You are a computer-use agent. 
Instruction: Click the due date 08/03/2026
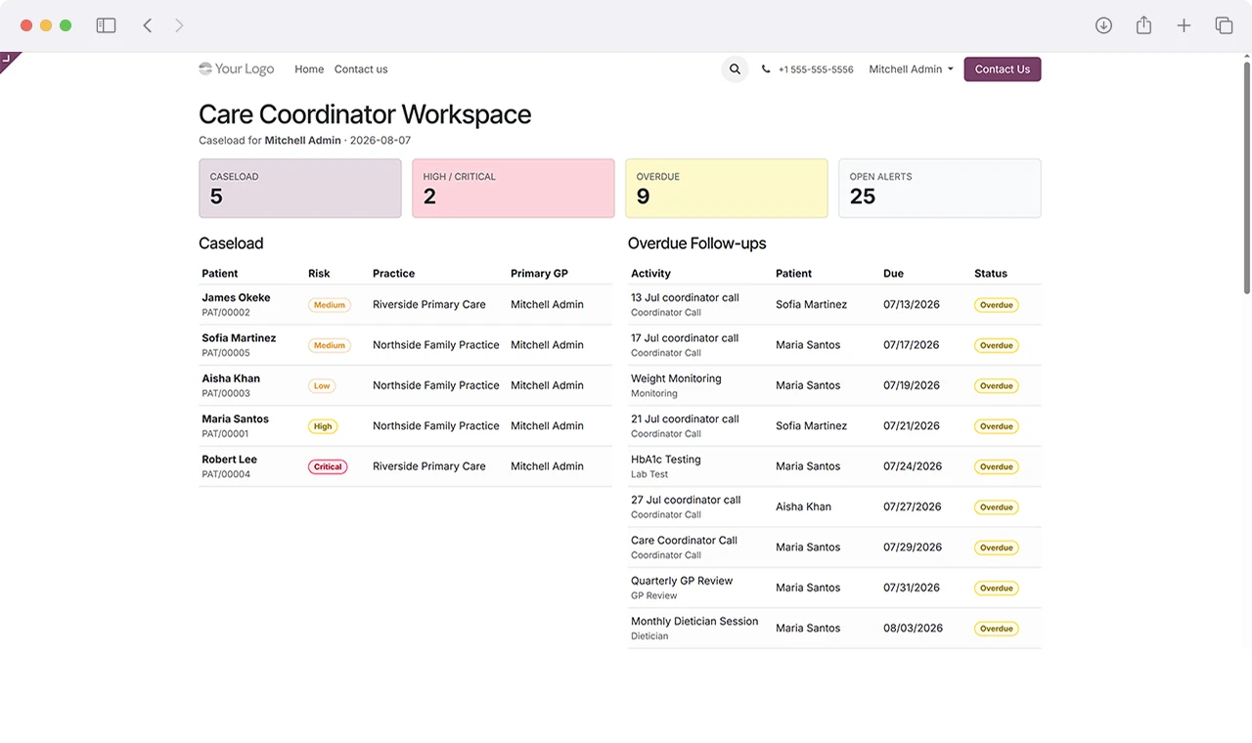click(913, 628)
